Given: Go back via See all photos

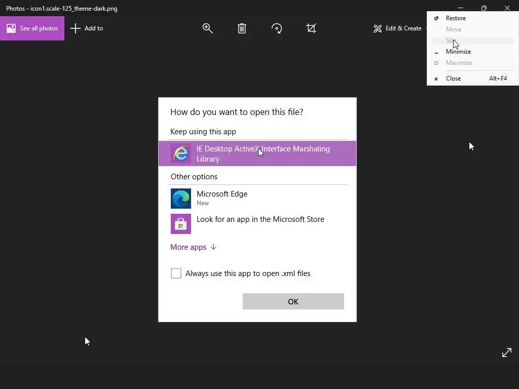Looking at the screenshot, I should coord(32,28).
